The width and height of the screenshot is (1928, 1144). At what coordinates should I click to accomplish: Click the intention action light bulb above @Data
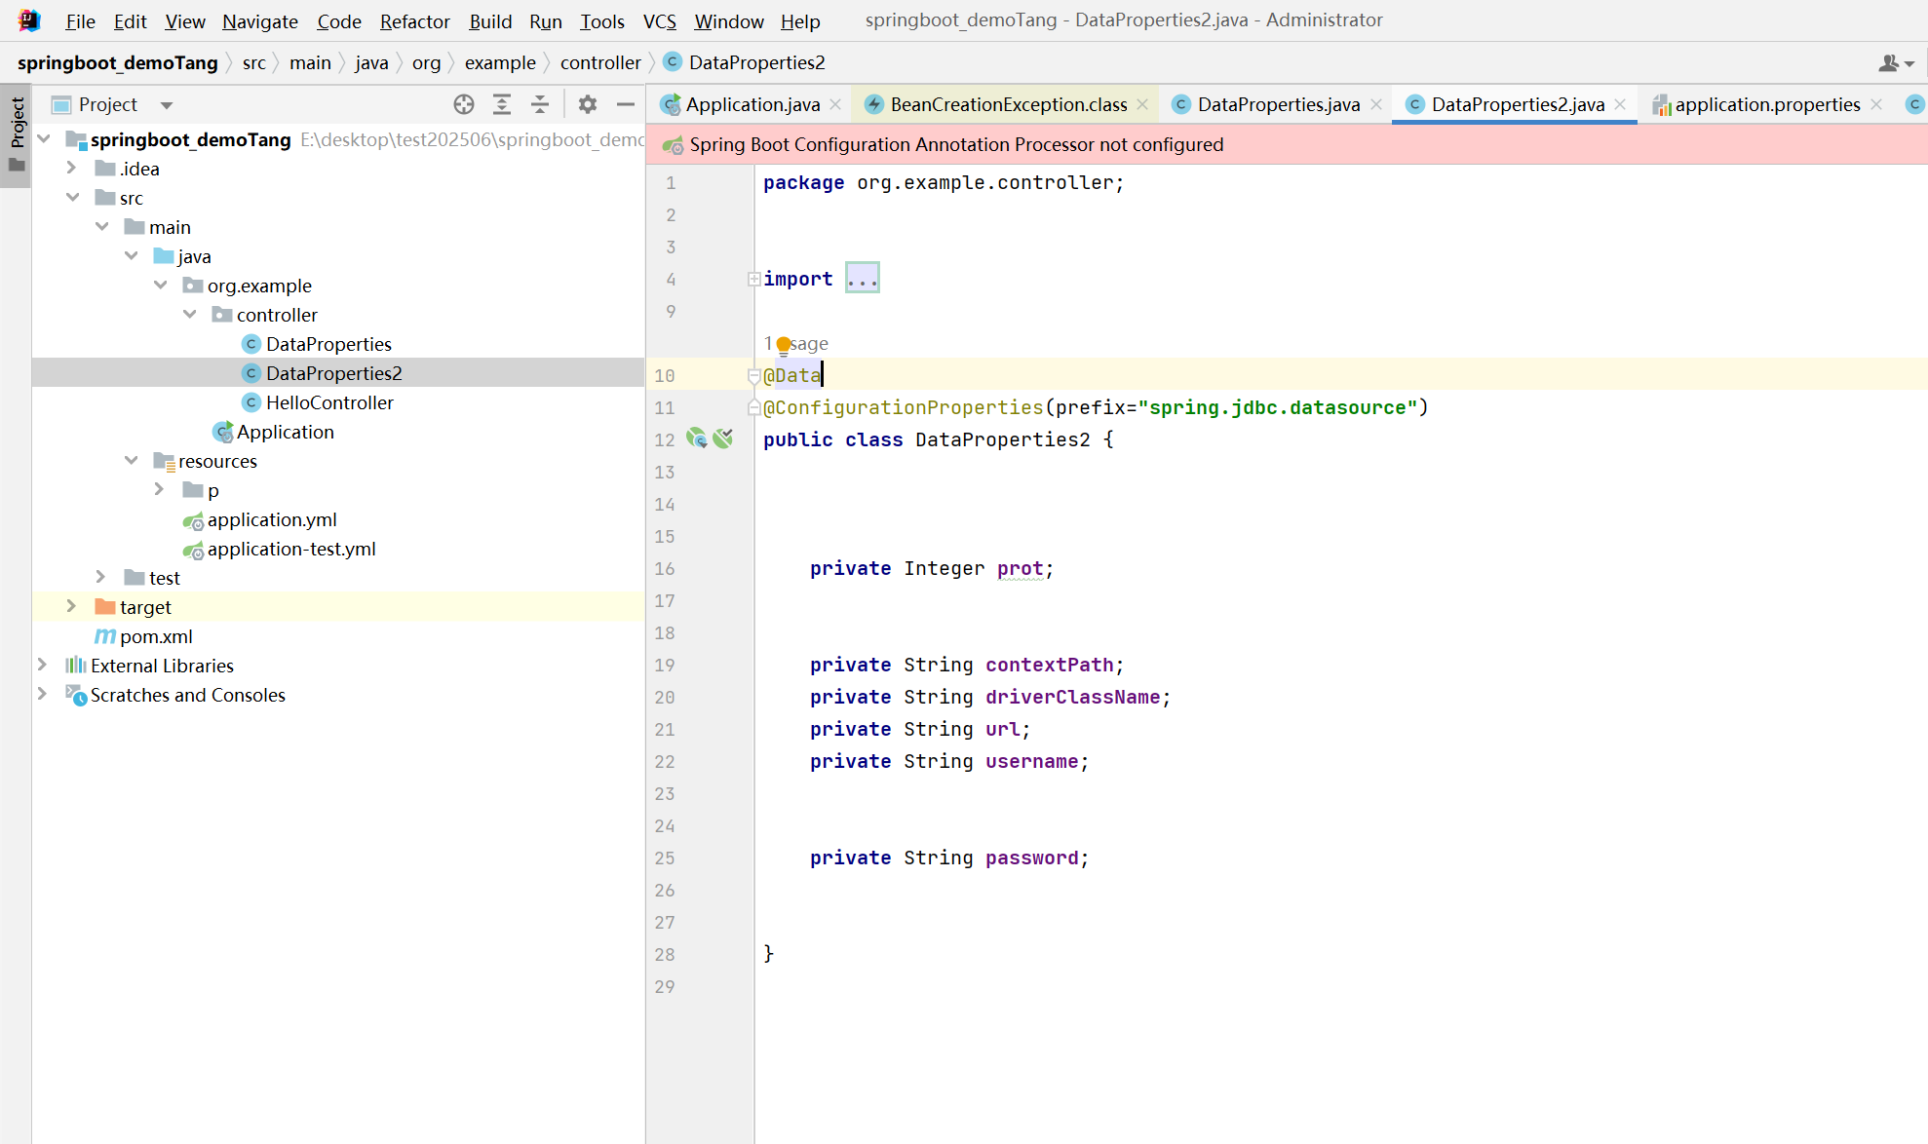[785, 344]
